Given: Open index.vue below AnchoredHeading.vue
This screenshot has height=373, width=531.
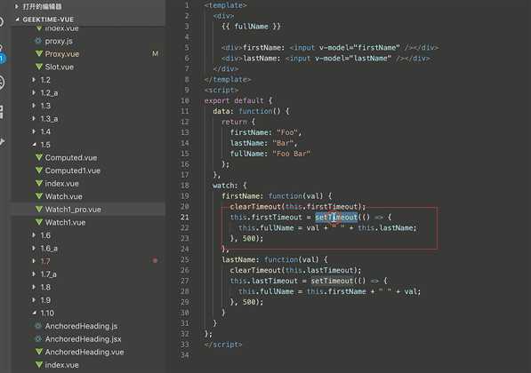Looking at the screenshot, I should (61, 365).
